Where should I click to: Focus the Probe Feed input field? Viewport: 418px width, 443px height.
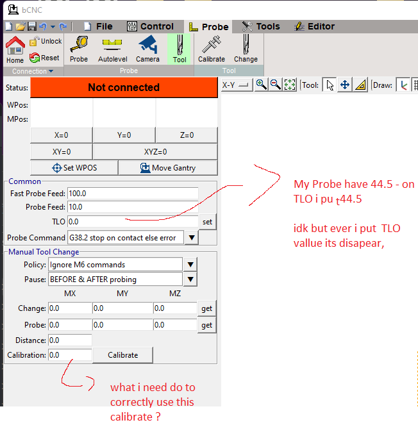[x=133, y=207]
